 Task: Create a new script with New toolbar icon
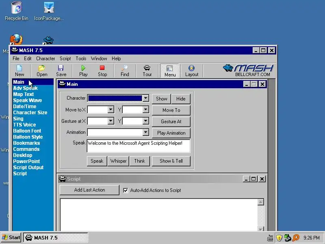(19, 71)
